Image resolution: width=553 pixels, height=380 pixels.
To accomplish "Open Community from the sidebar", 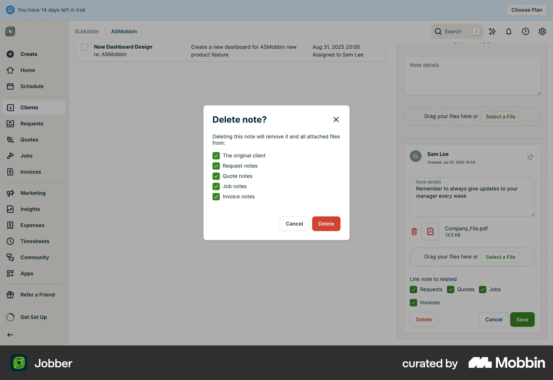I will 35,257.
